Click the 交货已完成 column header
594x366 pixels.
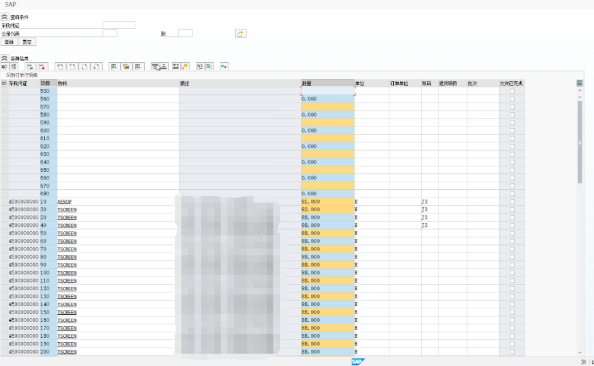(512, 83)
